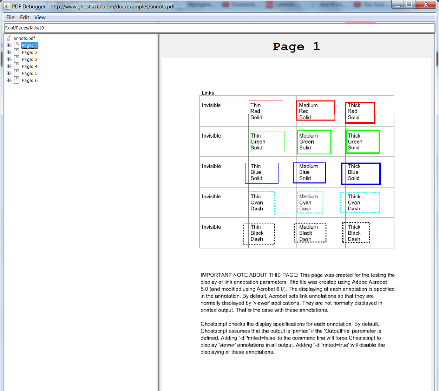Expand the Page: 6 tree node
Image resolution: width=439 pixels, height=391 pixels.
tap(8, 80)
